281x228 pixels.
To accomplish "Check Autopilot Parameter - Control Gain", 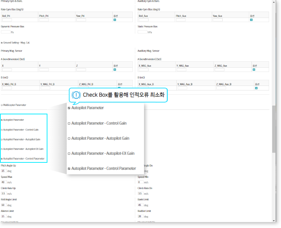I will (2, 130).
